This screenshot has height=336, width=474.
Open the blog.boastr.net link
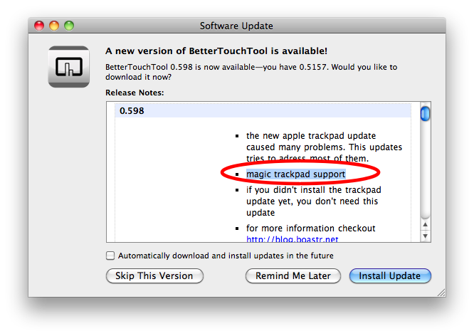tap(292, 239)
